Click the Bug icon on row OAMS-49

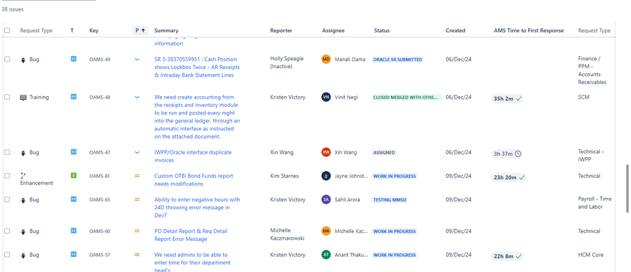point(23,59)
